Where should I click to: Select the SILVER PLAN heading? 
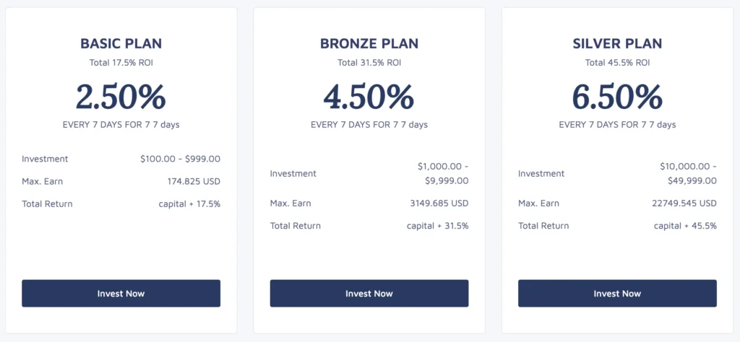617,43
